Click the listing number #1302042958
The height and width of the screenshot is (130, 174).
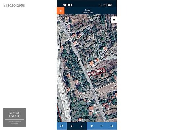click(14, 5)
